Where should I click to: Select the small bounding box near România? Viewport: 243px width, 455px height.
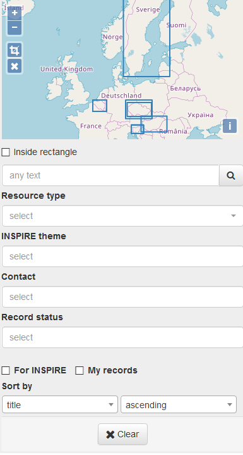pos(138,129)
